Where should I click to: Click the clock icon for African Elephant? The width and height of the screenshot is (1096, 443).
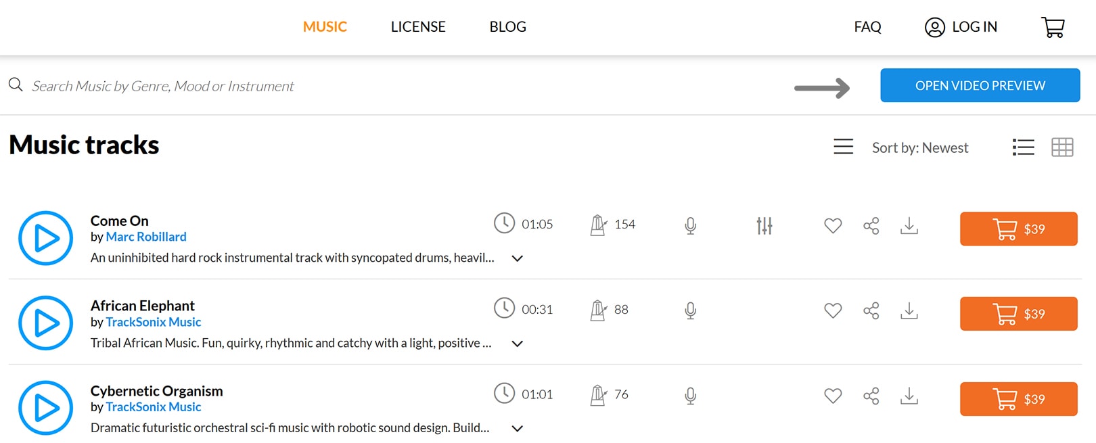pos(504,308)
